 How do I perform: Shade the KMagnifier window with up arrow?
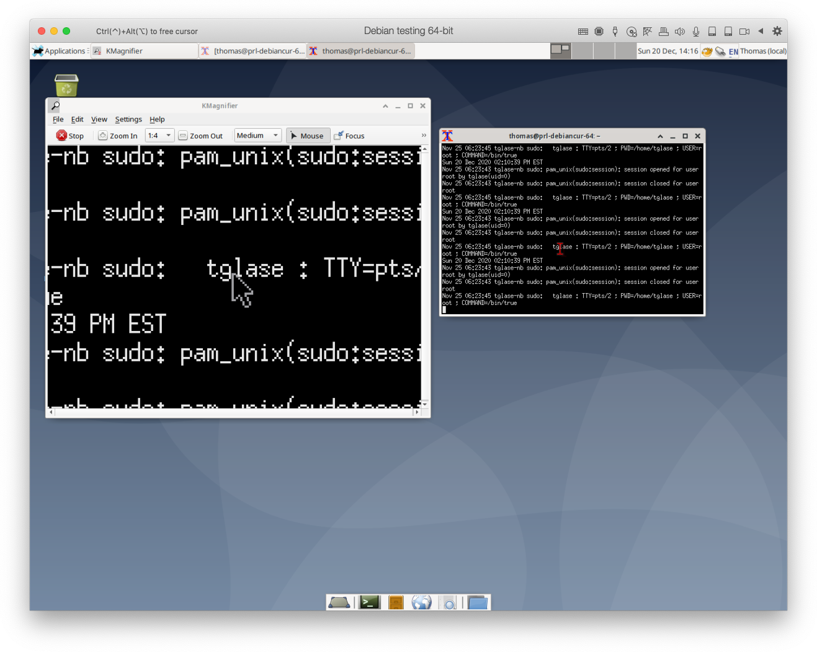tap(385, 106)
